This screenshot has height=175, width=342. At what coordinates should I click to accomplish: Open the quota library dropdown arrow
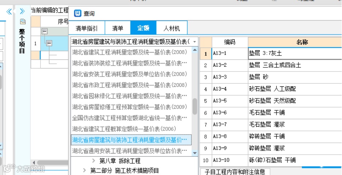[194, 42]
